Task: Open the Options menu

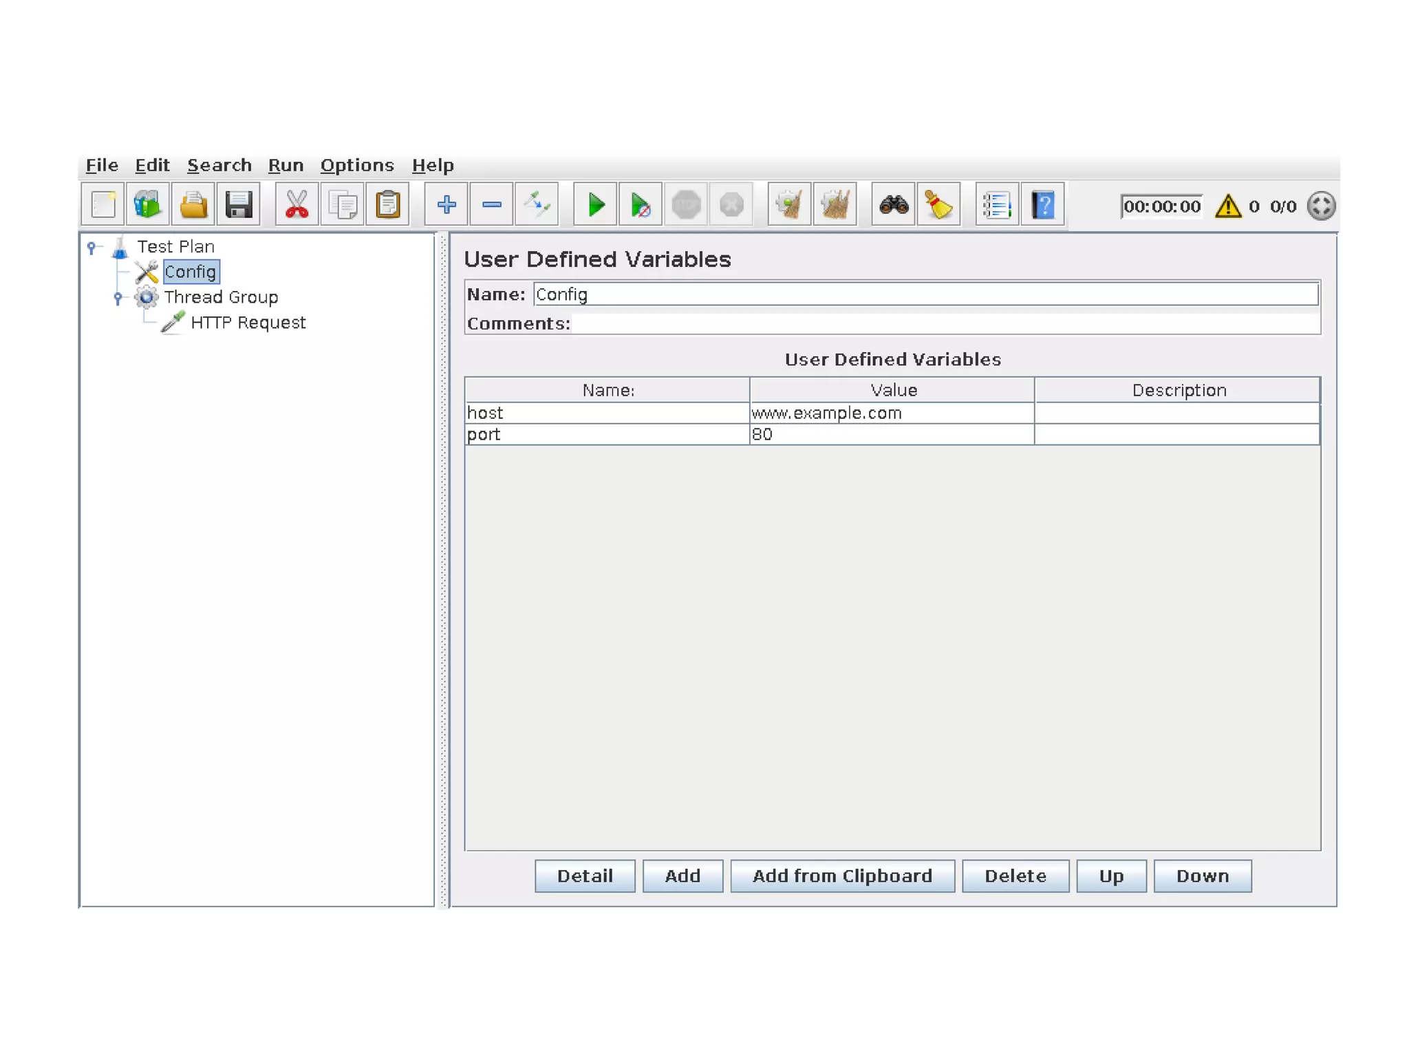Action: (x=356, y=166)
